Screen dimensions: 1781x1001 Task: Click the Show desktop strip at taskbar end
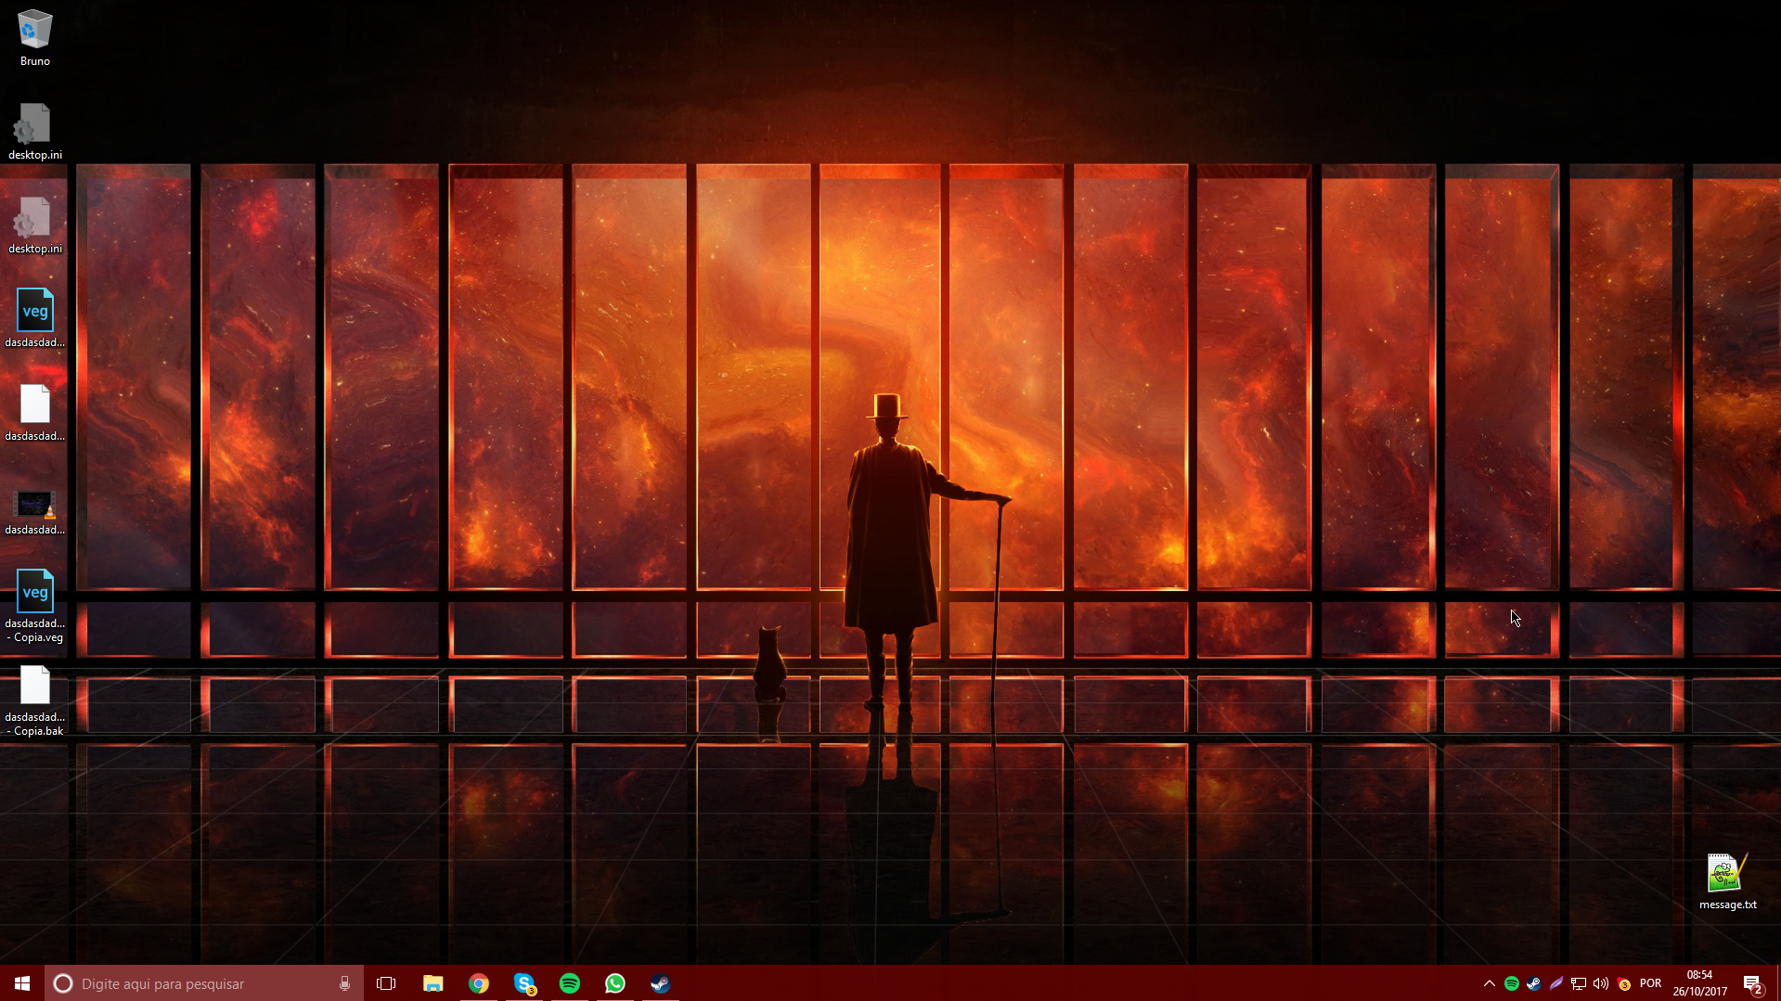1778,983
